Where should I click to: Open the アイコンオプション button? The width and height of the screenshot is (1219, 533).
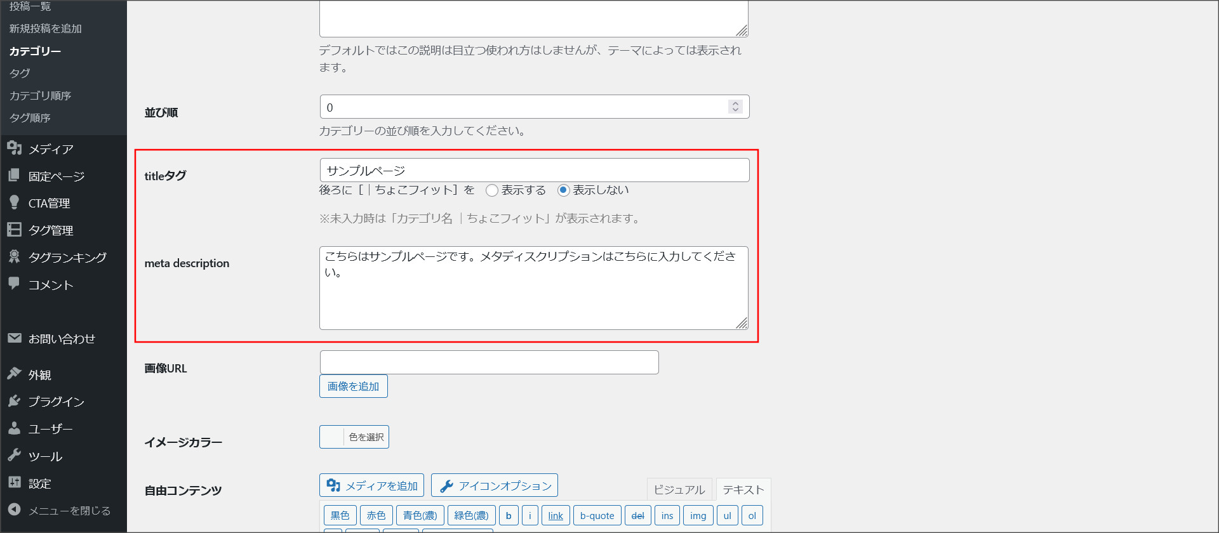495,485
